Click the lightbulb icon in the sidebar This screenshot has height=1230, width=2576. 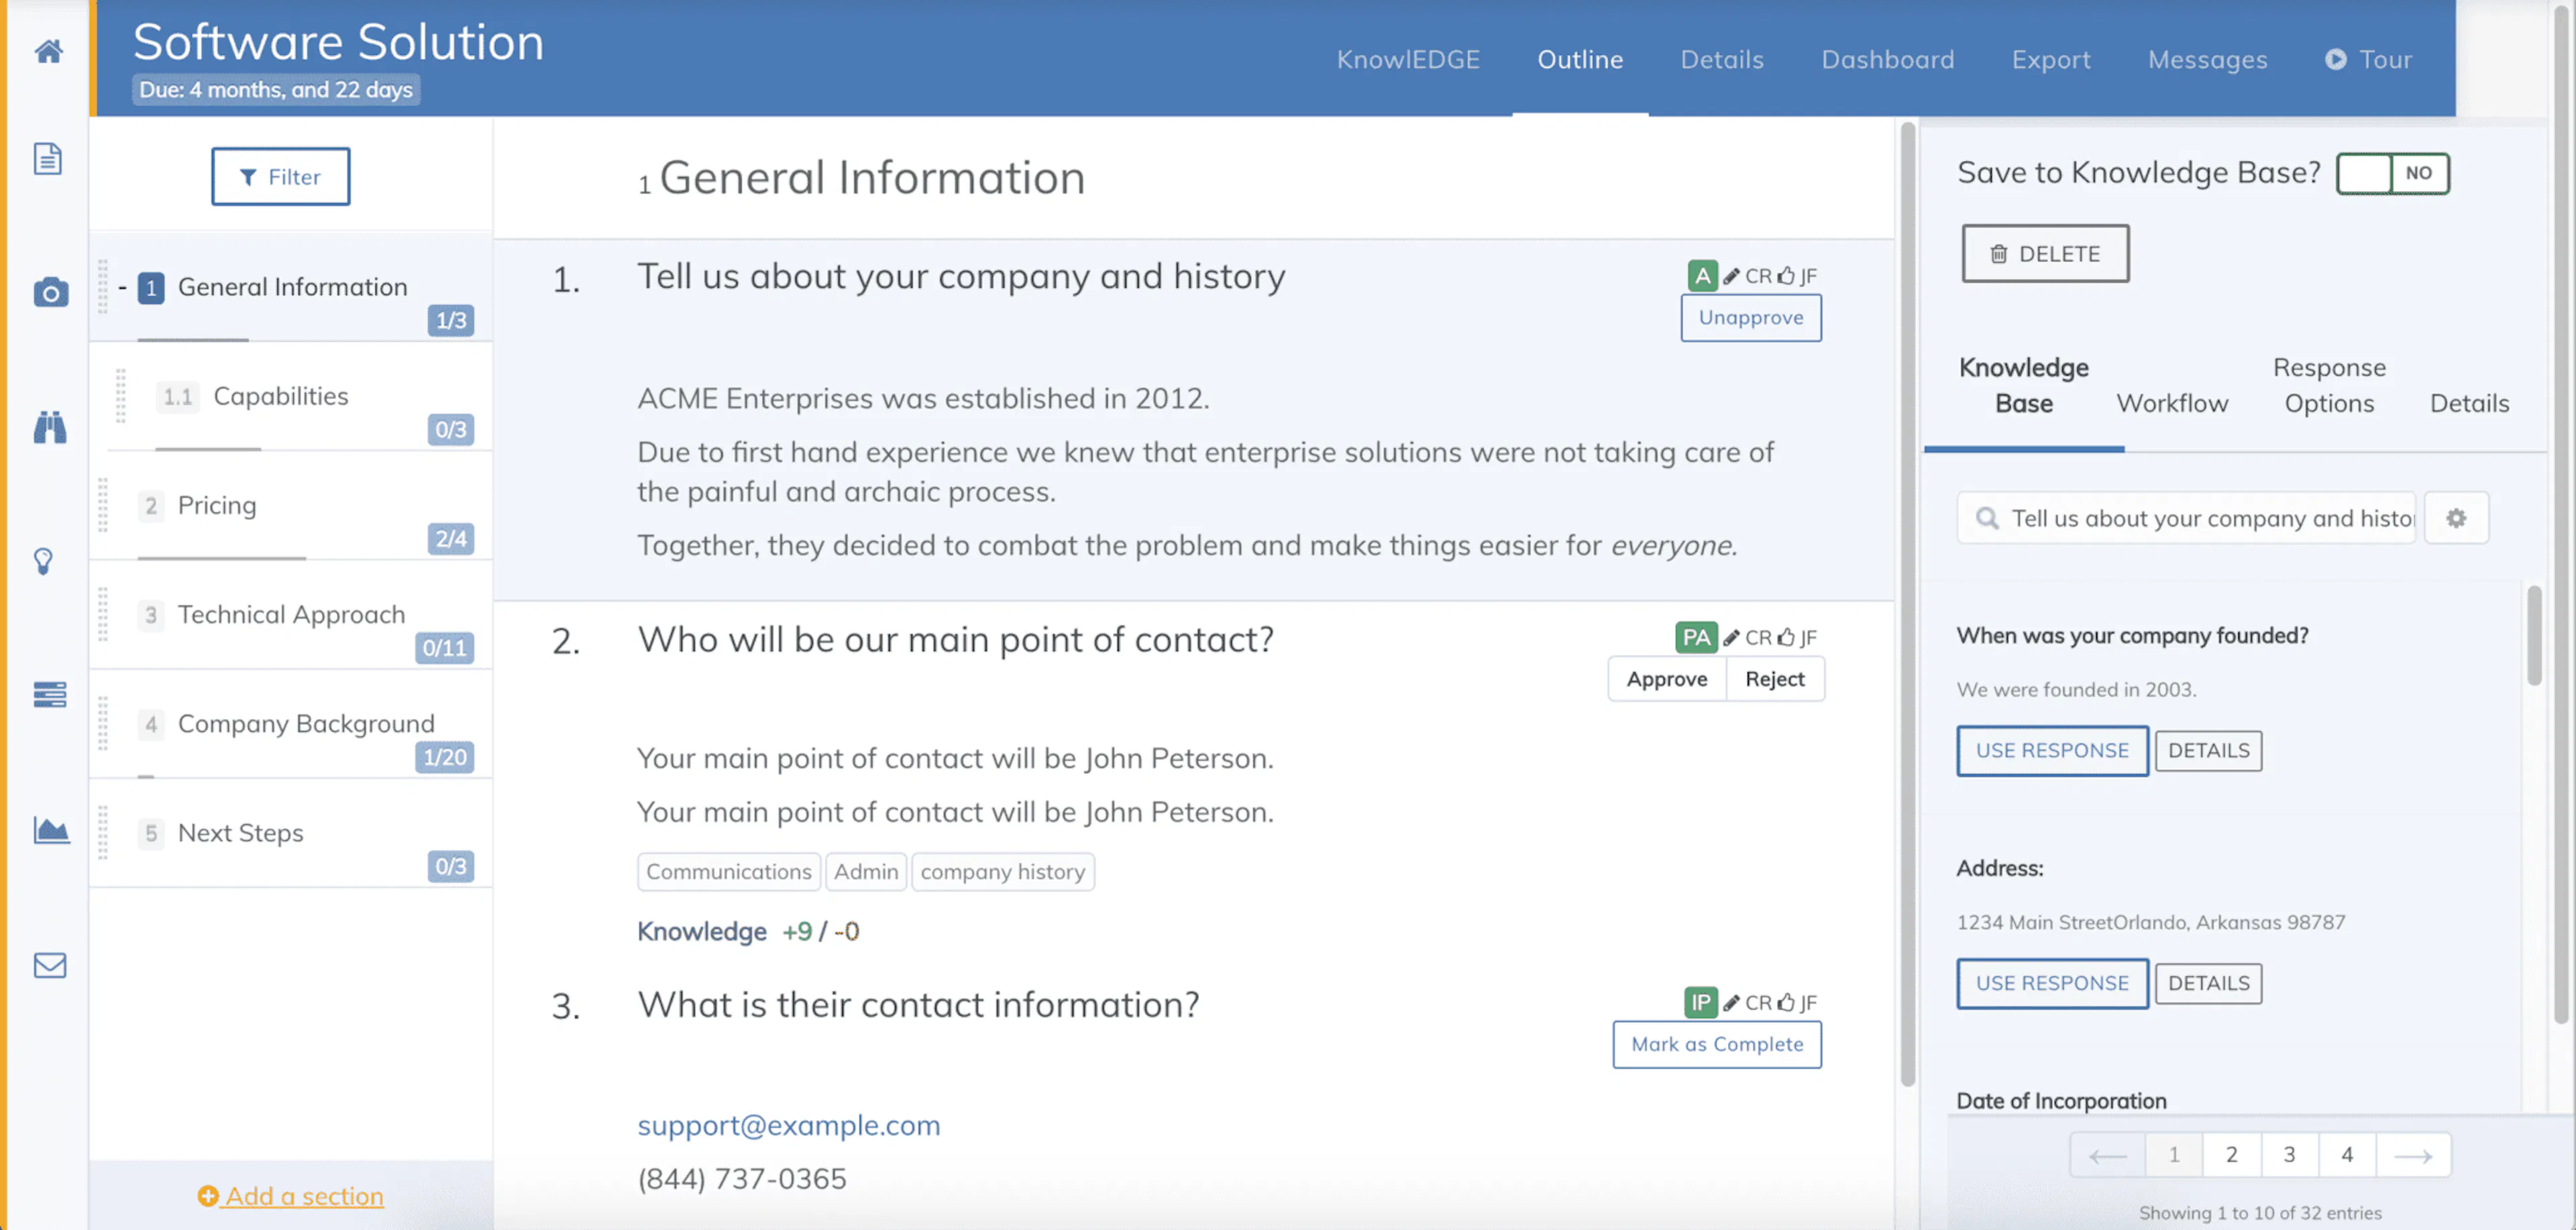(x=44, y=561)
